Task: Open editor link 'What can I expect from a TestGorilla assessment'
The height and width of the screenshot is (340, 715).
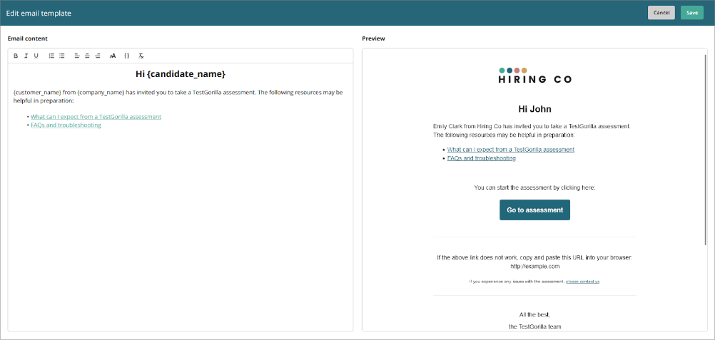Action: point(96,117)
